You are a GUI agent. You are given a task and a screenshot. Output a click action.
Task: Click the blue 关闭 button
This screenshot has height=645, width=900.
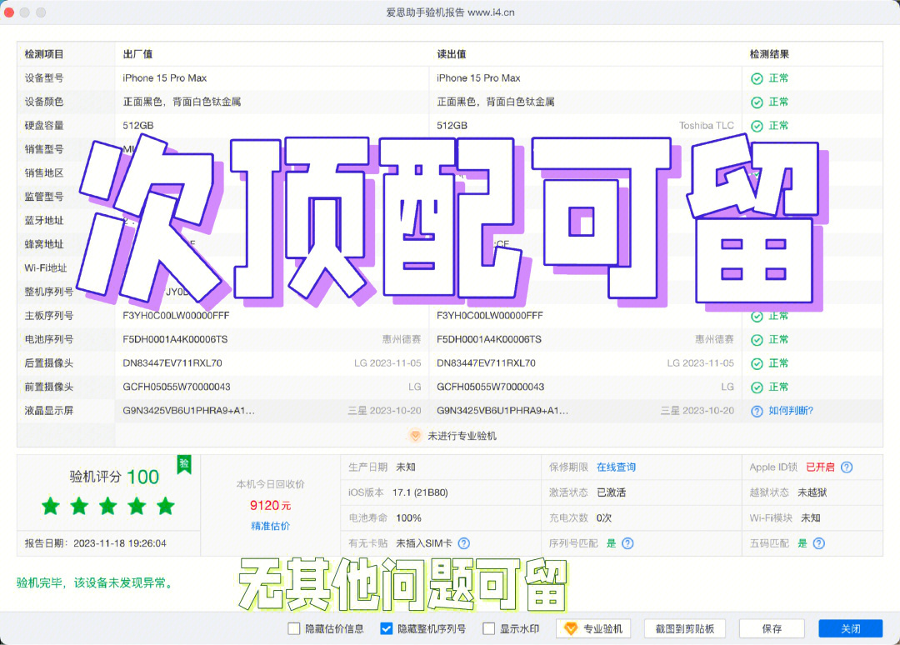pos(850,629)
